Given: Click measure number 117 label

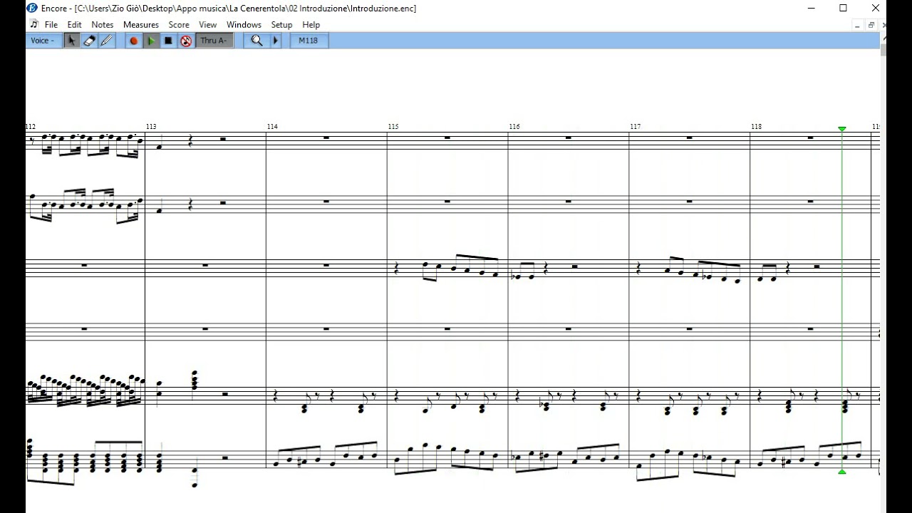Looking at the screenshot, I should pyautogui.click(x=636, y=127).
